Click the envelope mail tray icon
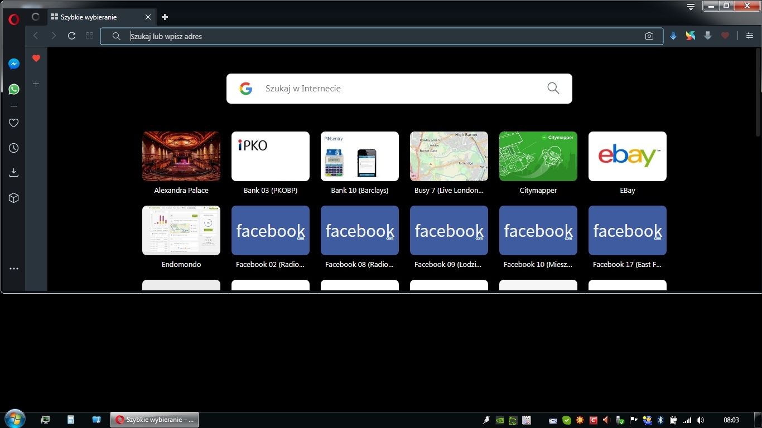The width and height of the screenshot is (762, 428). 553,420
